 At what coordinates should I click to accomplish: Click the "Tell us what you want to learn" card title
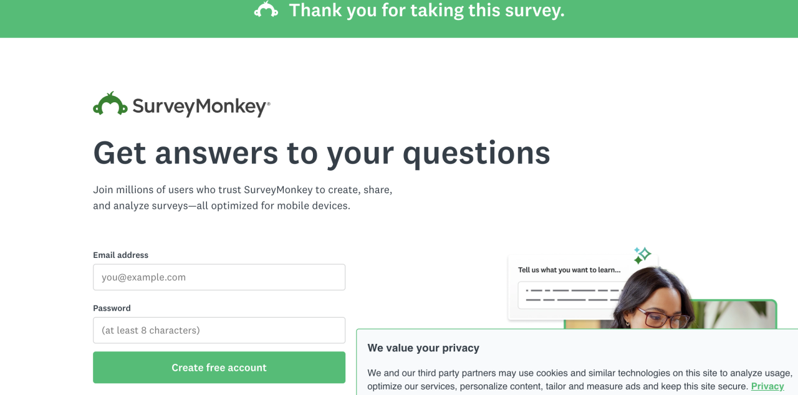[x=569, y=270]
